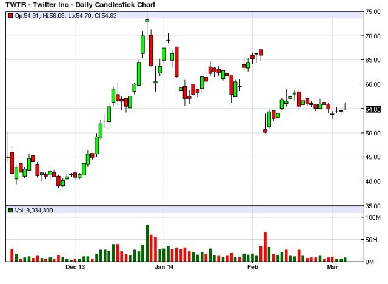Click the 40.00 price axis label

(373, 181)
